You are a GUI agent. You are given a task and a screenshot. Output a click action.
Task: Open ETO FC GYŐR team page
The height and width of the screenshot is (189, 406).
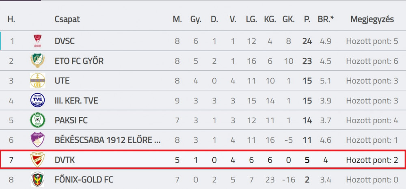pos(79,61)
